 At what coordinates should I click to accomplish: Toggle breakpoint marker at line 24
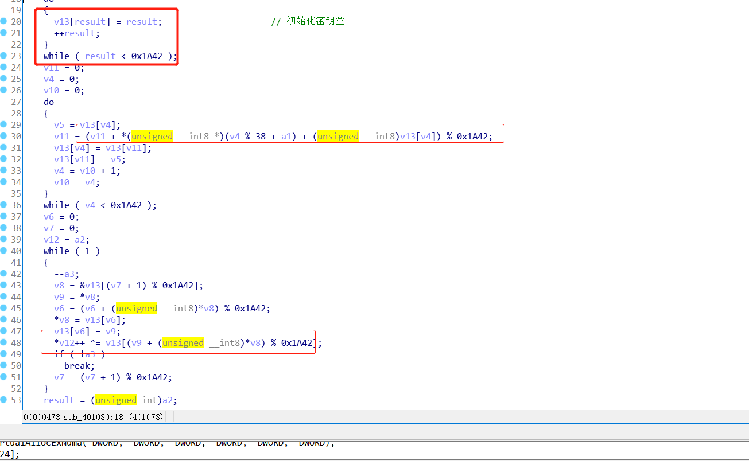click(3, 67)
